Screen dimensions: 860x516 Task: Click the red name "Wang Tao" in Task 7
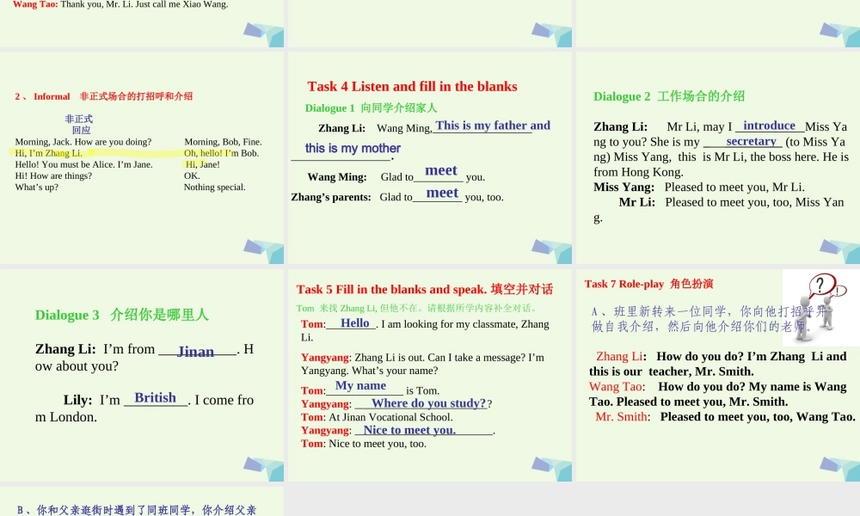pos(617,387)
